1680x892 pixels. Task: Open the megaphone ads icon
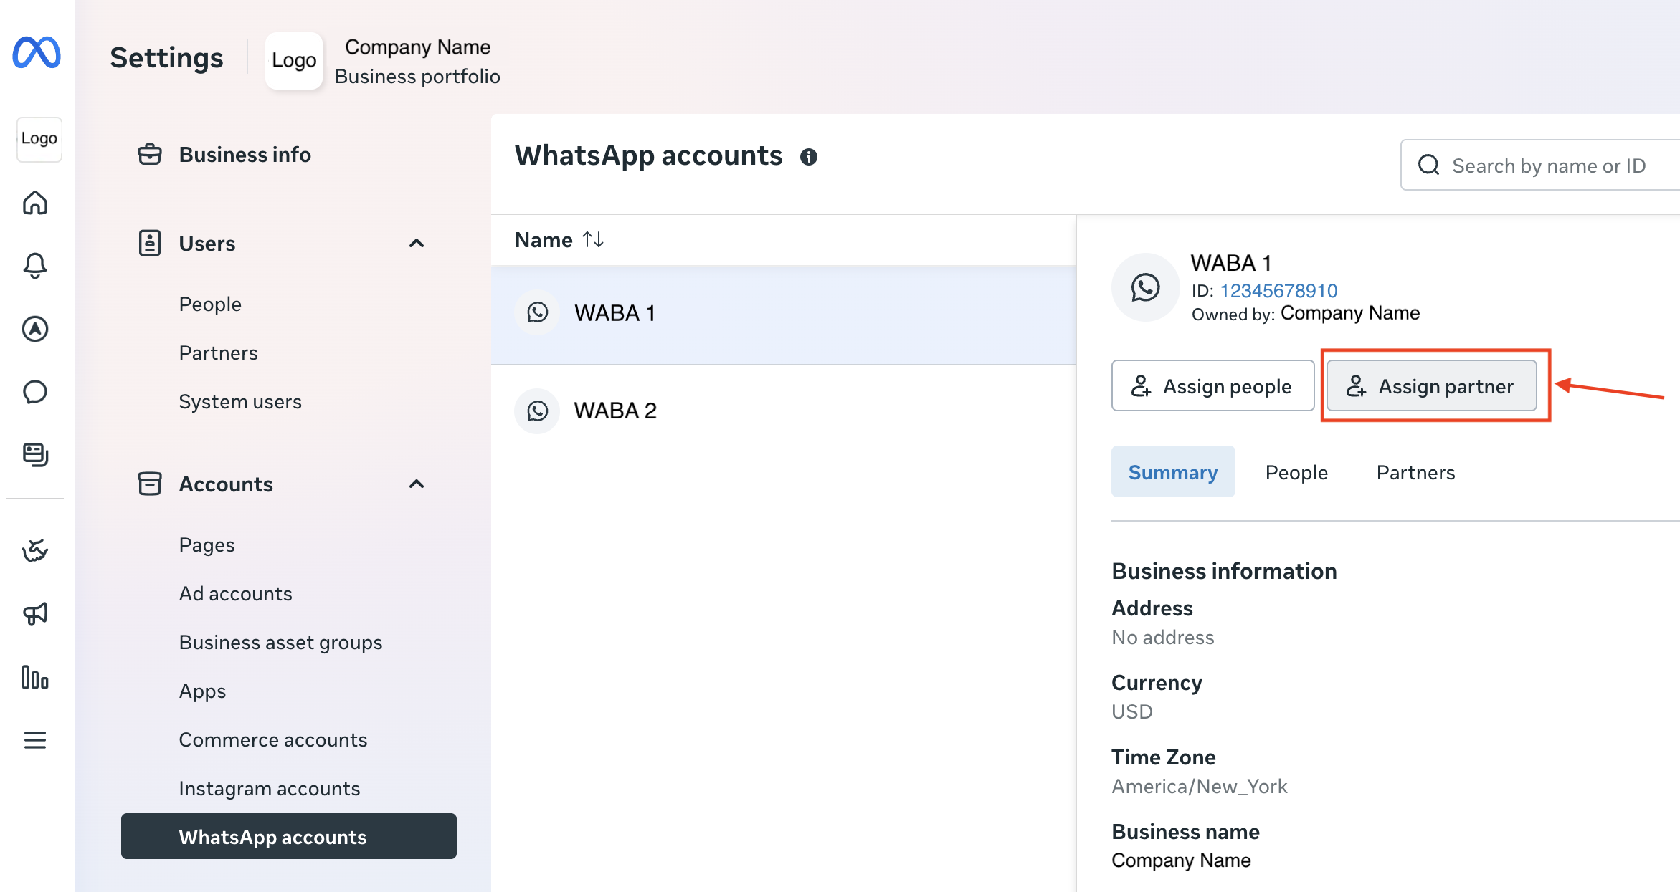coord(35,614)
